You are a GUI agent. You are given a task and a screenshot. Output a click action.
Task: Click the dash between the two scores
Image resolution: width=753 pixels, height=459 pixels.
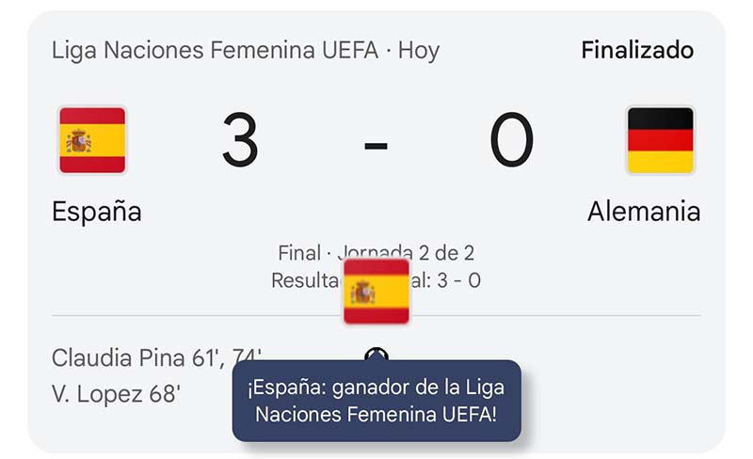[376, 144]
